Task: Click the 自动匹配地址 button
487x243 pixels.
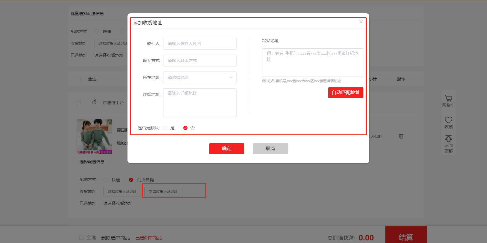Action: (346, 93)
